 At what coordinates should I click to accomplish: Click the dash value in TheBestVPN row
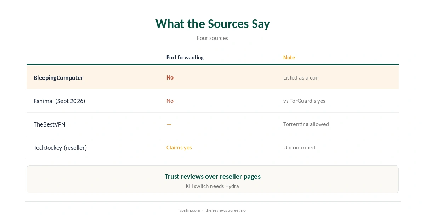pyautogui.click(x=169, y=124)
